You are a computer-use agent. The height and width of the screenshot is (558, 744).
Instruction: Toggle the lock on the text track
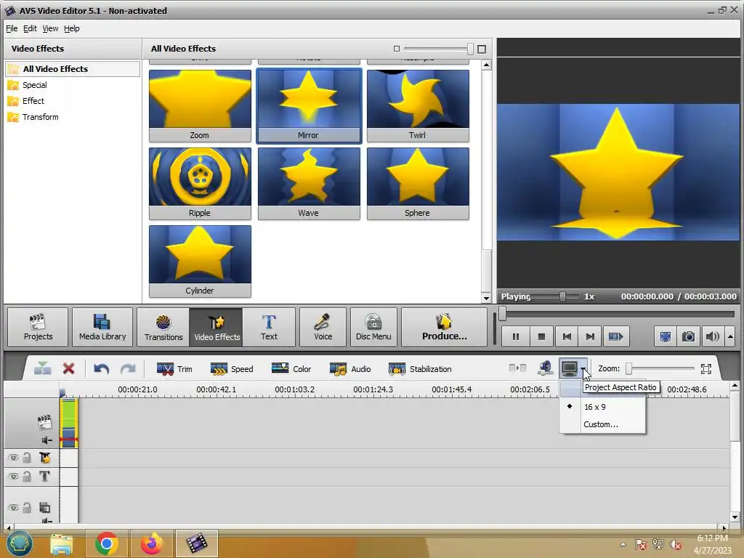(x=27, y=476)
